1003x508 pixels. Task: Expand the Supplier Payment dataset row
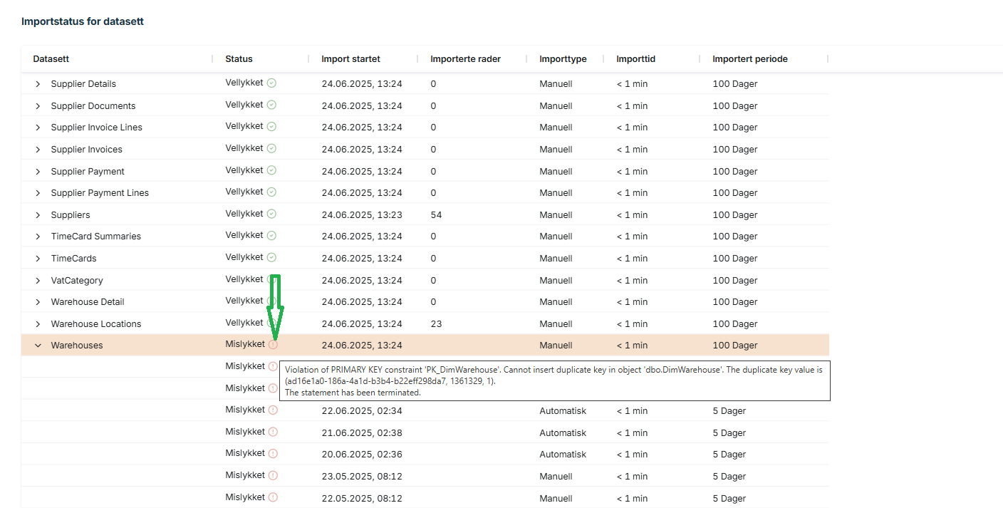tap(38, 172)
